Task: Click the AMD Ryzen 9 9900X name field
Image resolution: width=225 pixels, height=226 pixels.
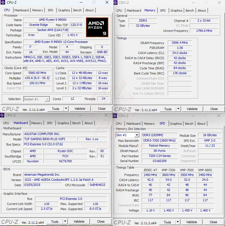Action: [x=53, y=20]
